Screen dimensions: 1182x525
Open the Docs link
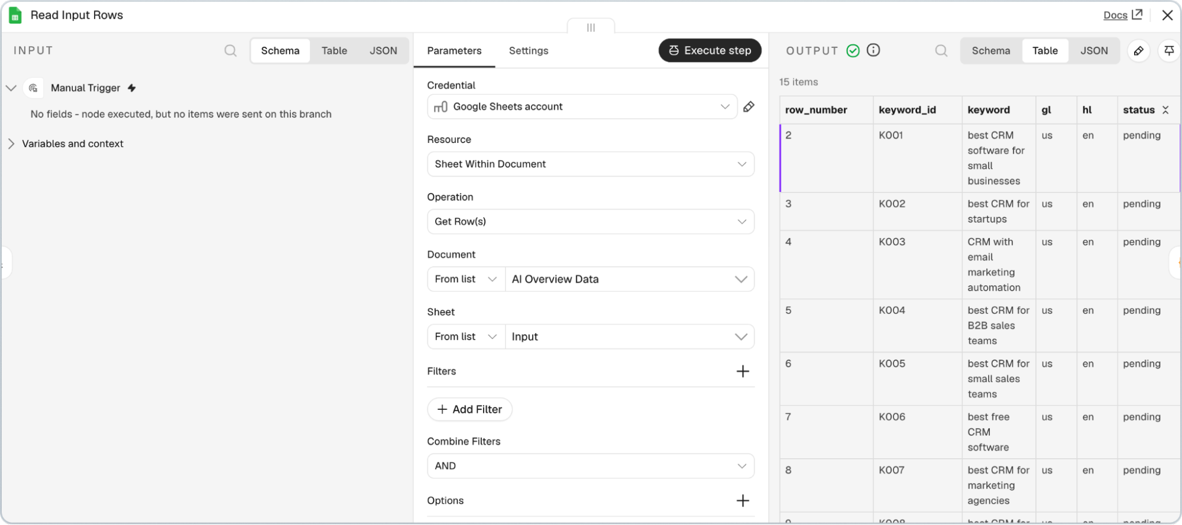click(x=1122, y=15)
